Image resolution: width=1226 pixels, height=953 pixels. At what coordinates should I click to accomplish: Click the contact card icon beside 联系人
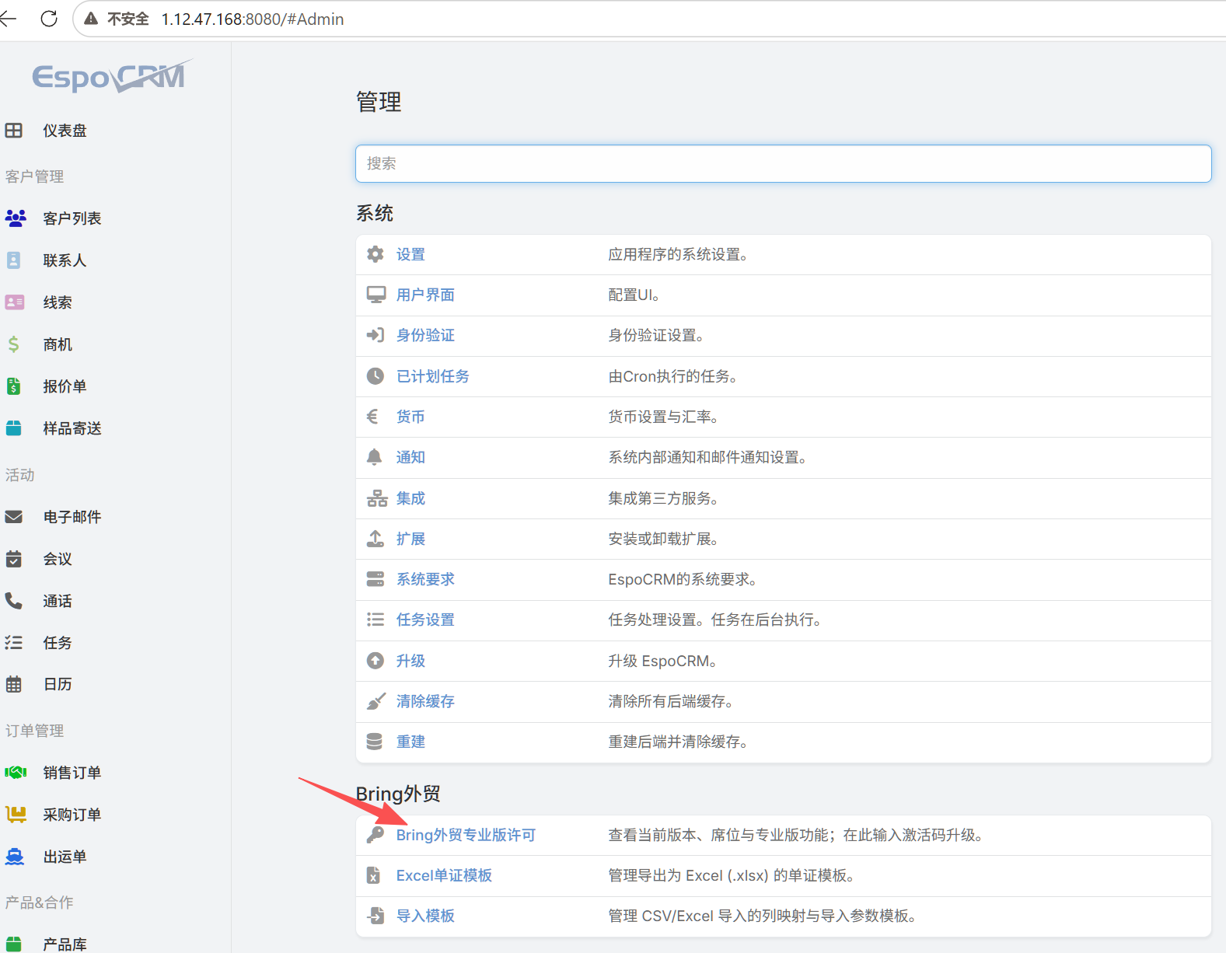pos(14,260)
